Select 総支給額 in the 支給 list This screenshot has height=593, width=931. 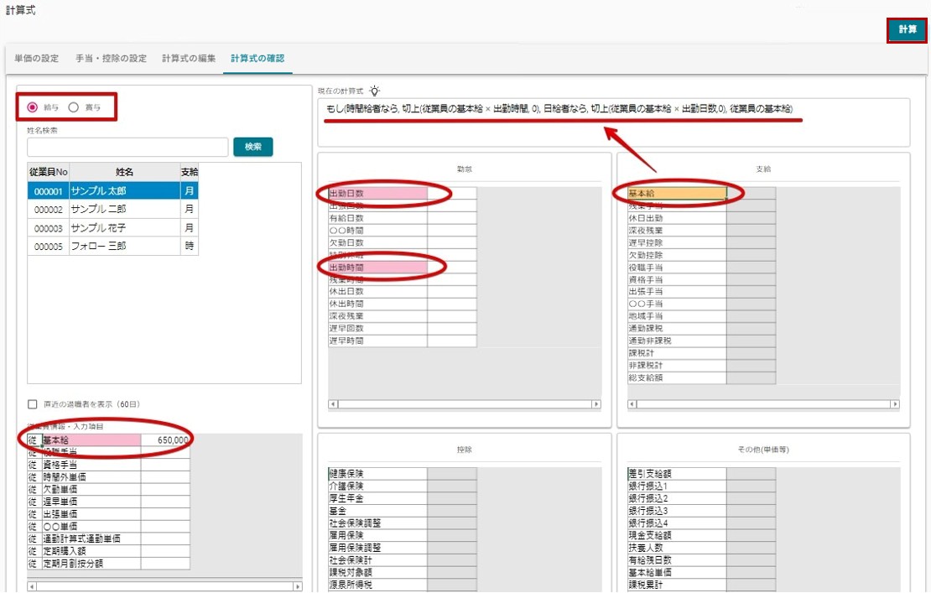coord(677,377)
